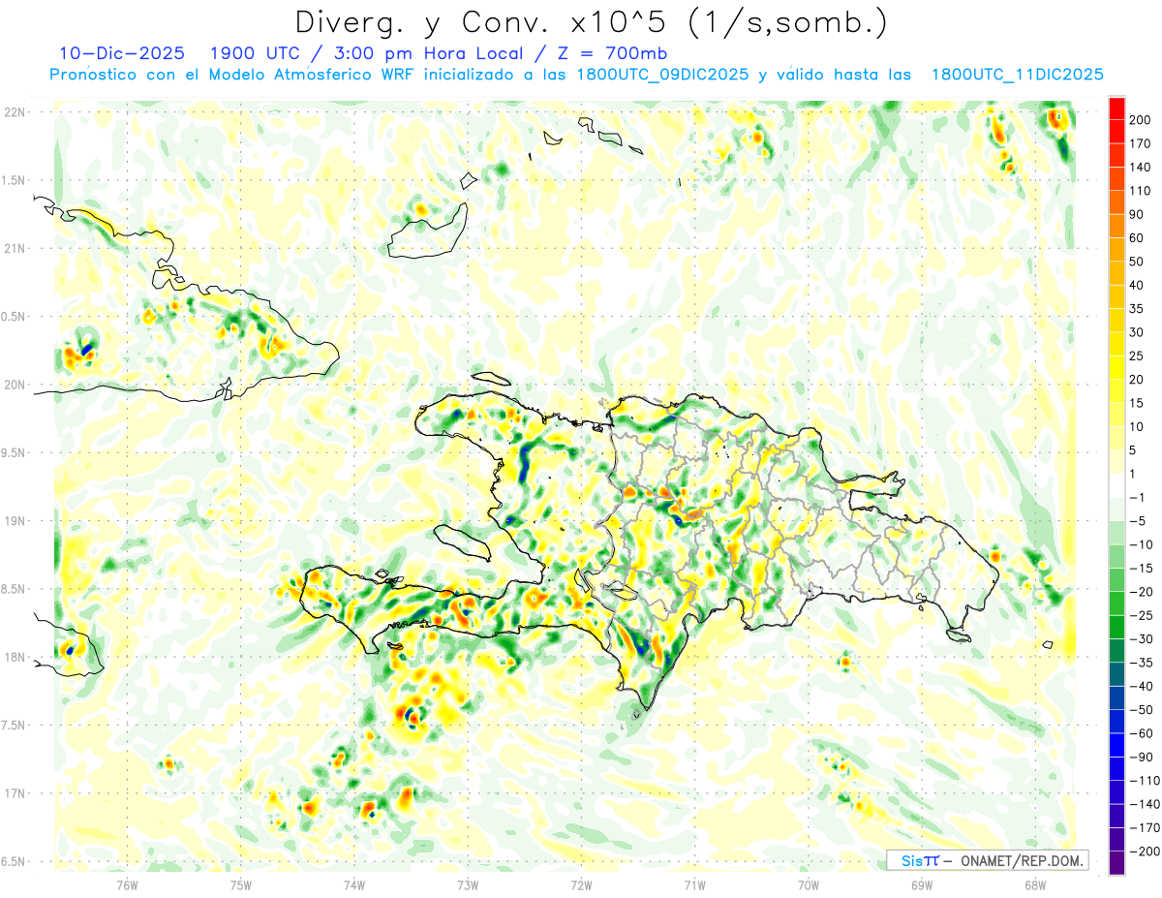Viewport: 1162px width, 898px height.
Task: Click the white color segment between 1 and -1
Action: point(1116,485)
